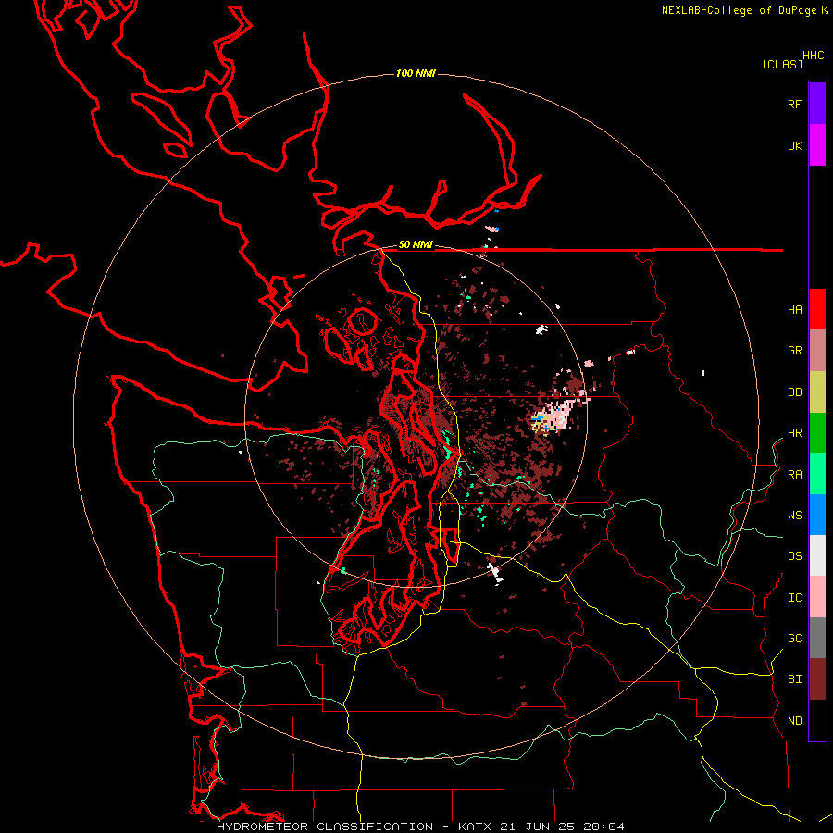Click the UK magenta legend swatch
833x833 pixels.
817,145
